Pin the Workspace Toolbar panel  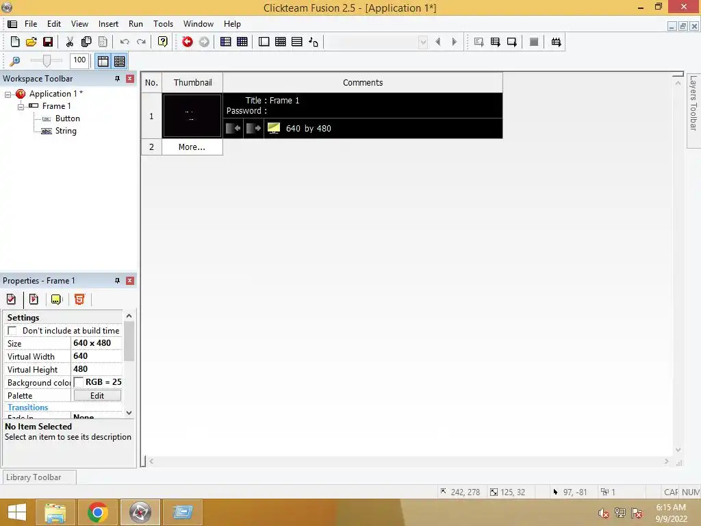118,79
